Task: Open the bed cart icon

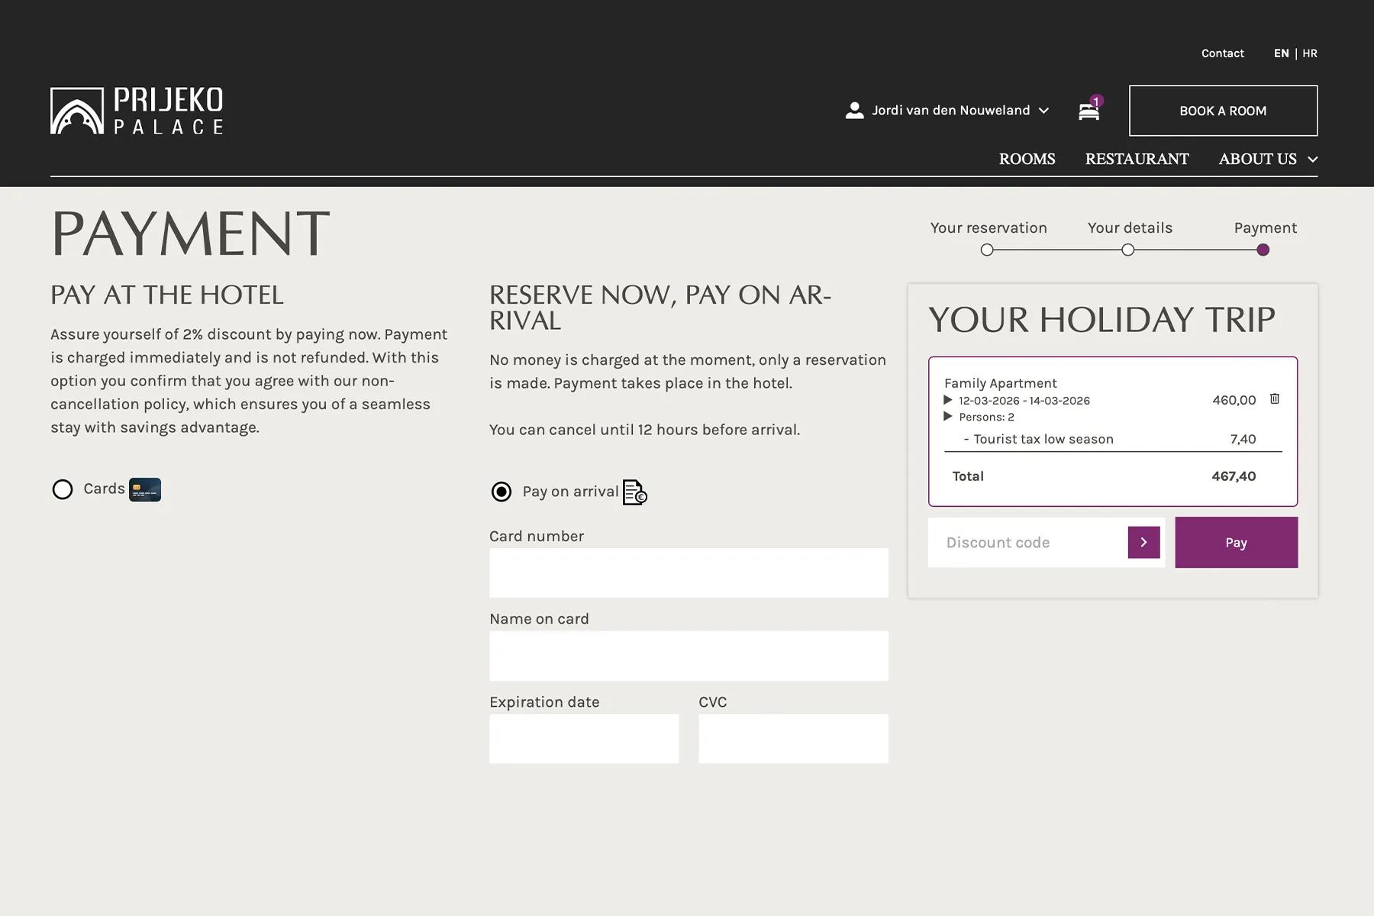Action: point(1089,111)
